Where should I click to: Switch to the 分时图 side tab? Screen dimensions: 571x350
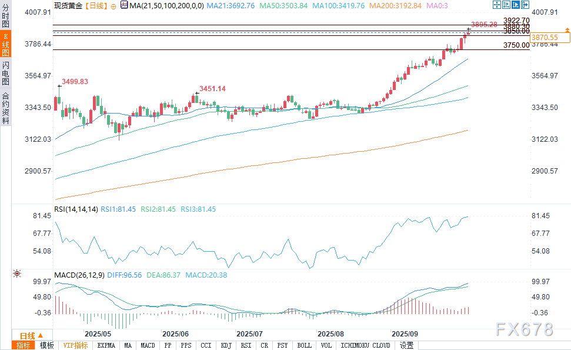tap(5, 17)
